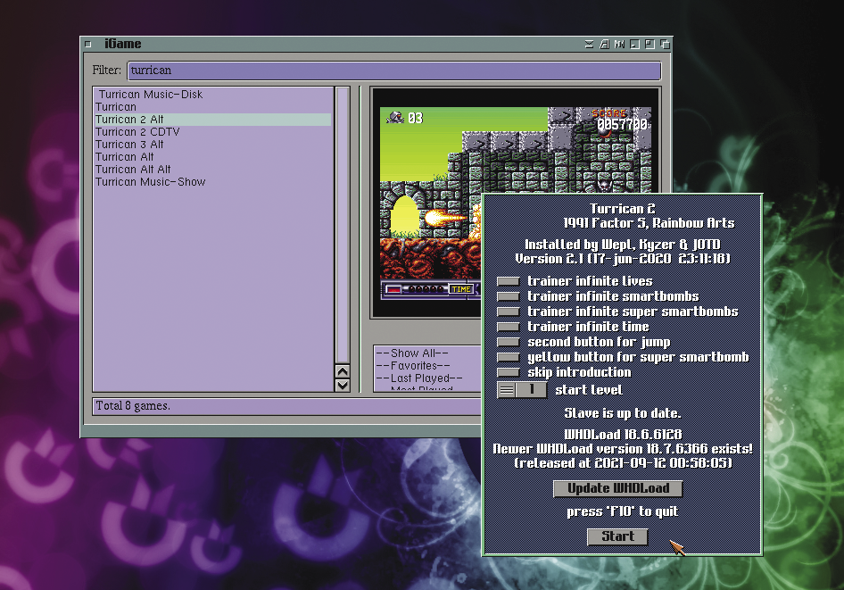Click the Filter text field
Screen dimensions: 844x590
(x=393, y=70)
